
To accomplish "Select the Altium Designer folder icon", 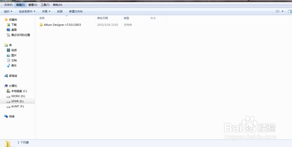I will (x=41, y=24).
